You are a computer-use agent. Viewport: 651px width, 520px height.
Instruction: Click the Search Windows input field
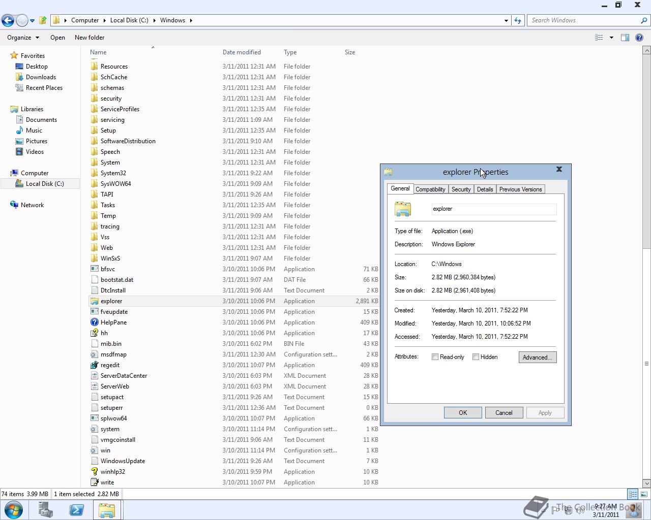584,20
